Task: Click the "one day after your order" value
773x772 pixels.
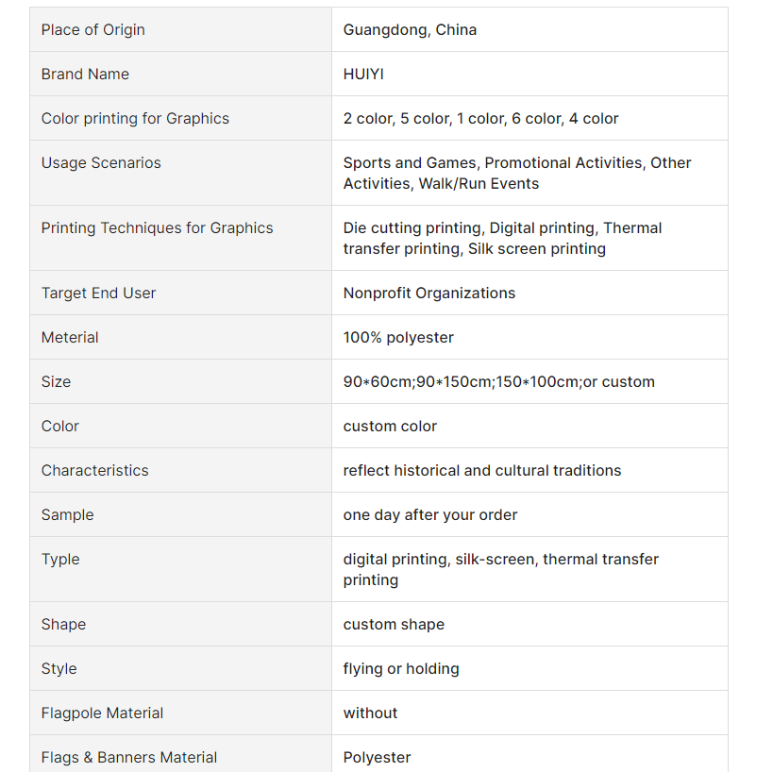Action: [430, 515]
